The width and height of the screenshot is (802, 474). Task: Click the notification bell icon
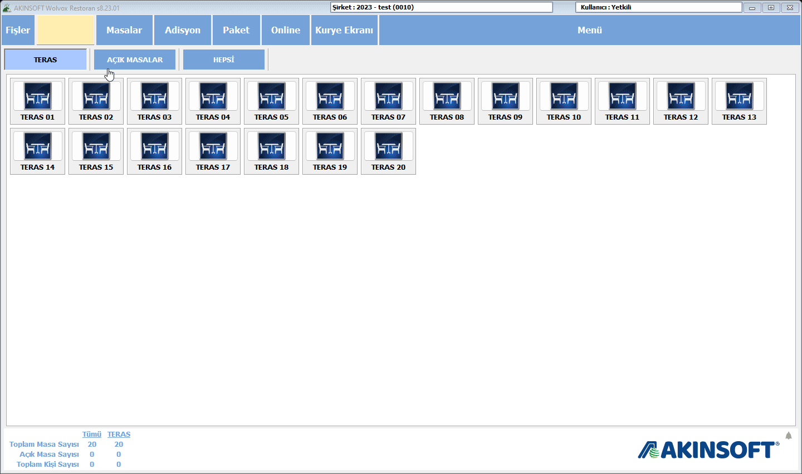(789, 436)
